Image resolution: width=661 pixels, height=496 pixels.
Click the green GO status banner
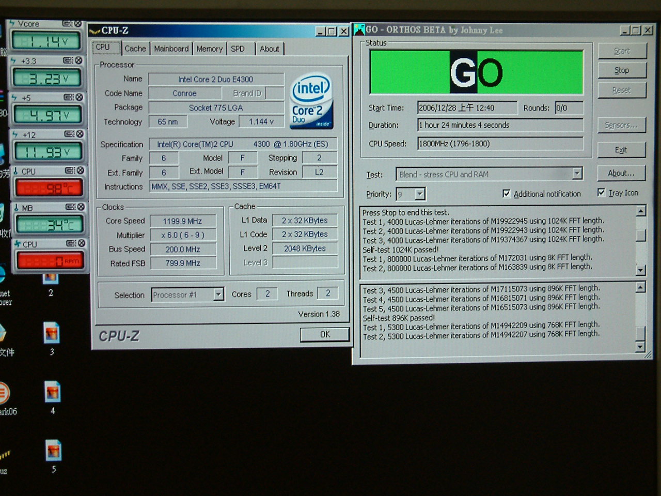476,72
